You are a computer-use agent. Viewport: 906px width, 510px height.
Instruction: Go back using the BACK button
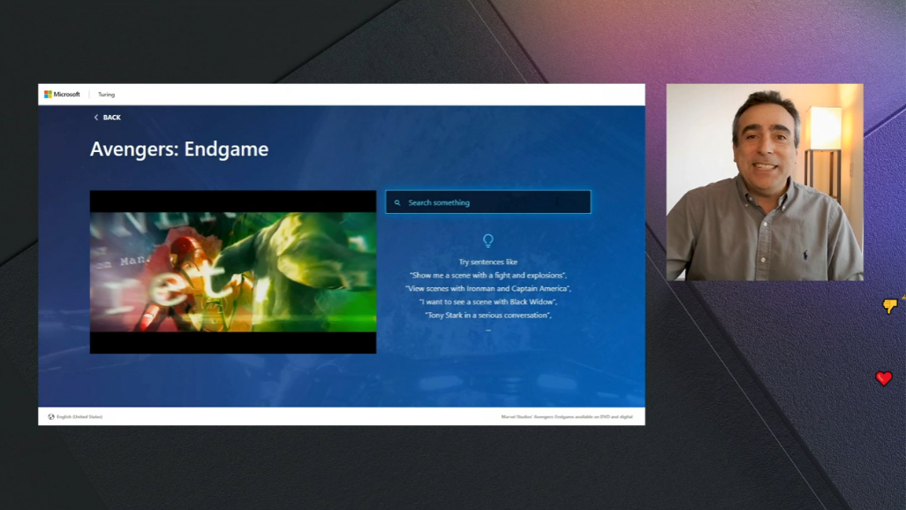(108, 118)
